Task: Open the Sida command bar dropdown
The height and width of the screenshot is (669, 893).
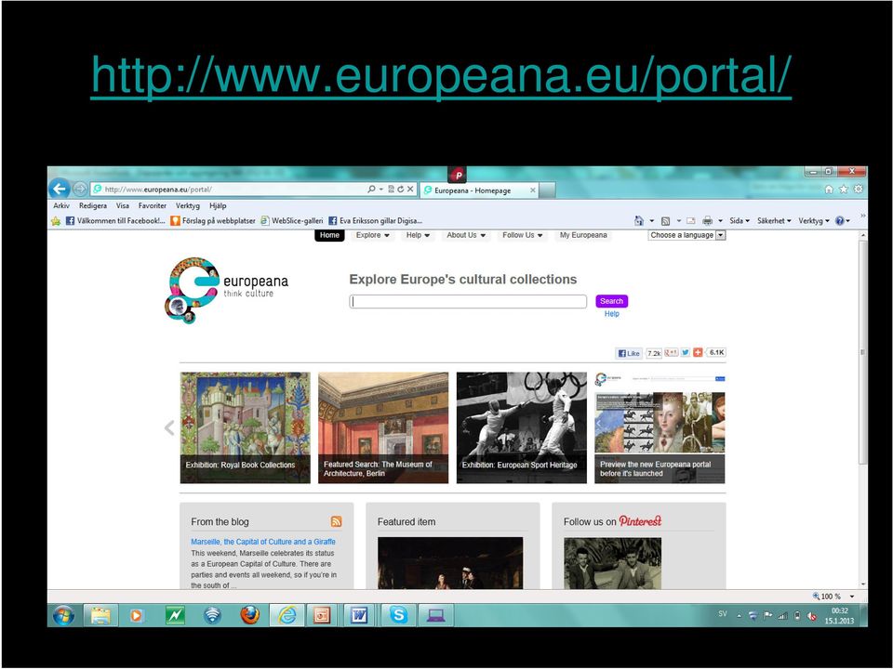Action: [x=740, y=221]
